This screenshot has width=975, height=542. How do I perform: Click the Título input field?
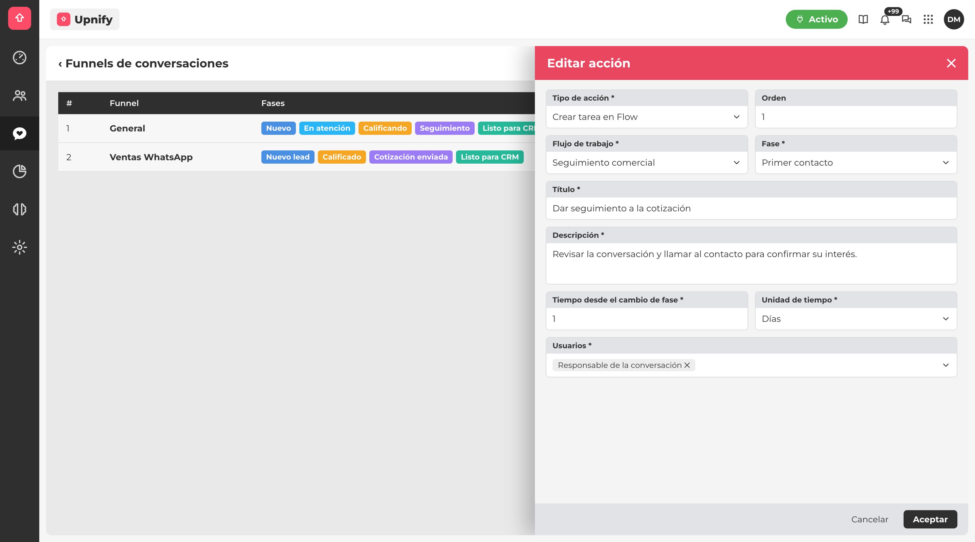click(x=751, y=208)
